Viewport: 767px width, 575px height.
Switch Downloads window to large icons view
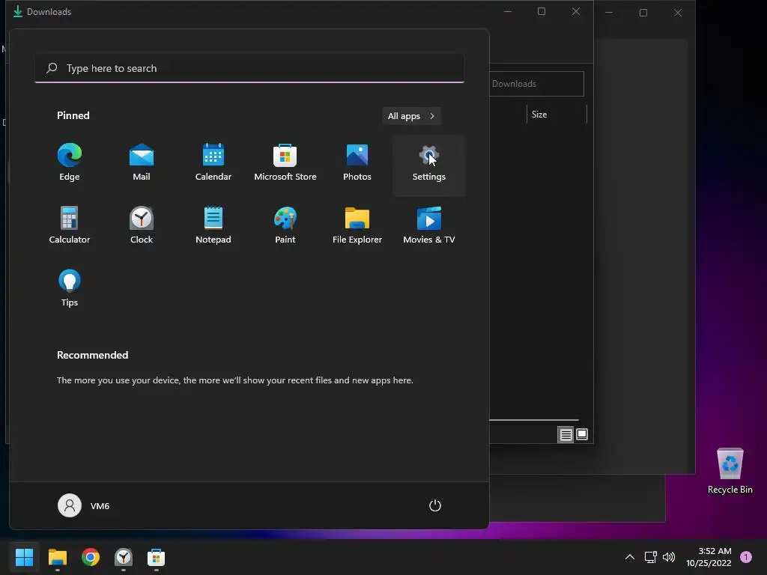click(581, 434)
